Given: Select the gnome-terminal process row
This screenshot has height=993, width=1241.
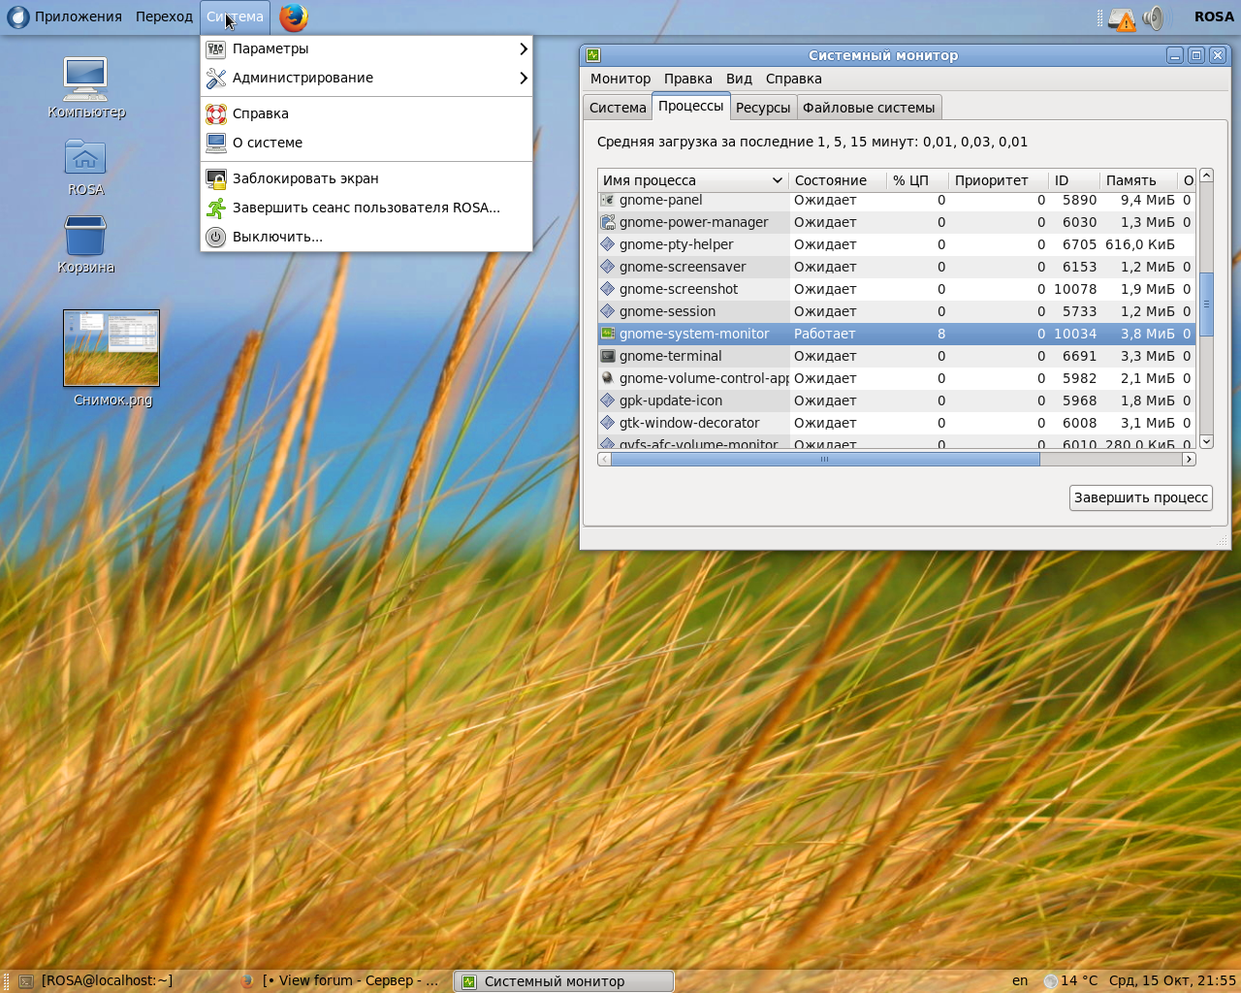Looking at the screenshot, I should tap(670, 356).
